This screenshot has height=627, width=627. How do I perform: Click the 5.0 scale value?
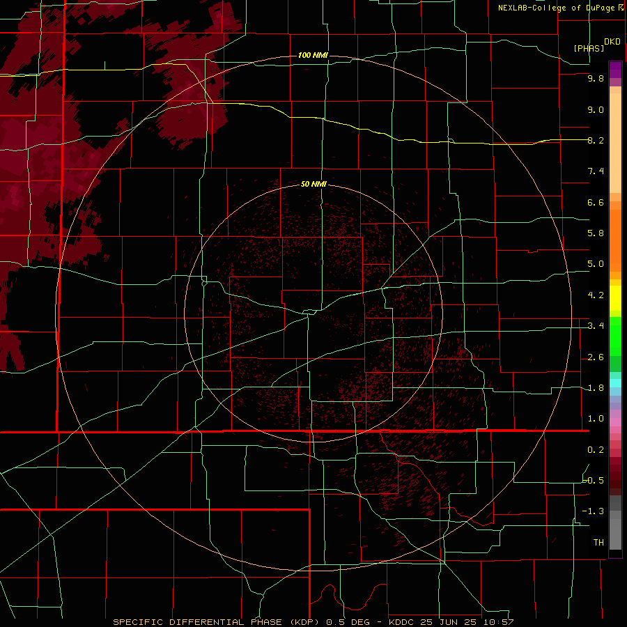(596, 264)
